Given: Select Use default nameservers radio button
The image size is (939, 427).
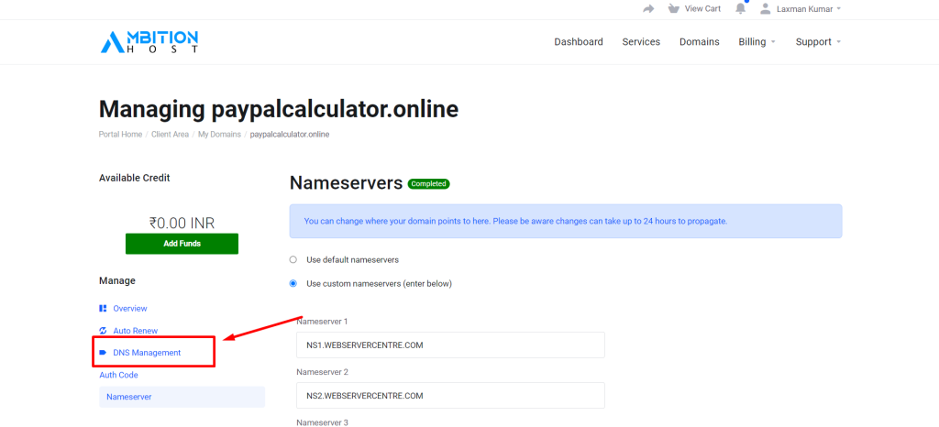Looking at the screenshot, I should coord(293,260).
